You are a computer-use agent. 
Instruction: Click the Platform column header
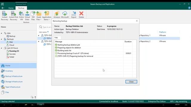coord(162,32)
